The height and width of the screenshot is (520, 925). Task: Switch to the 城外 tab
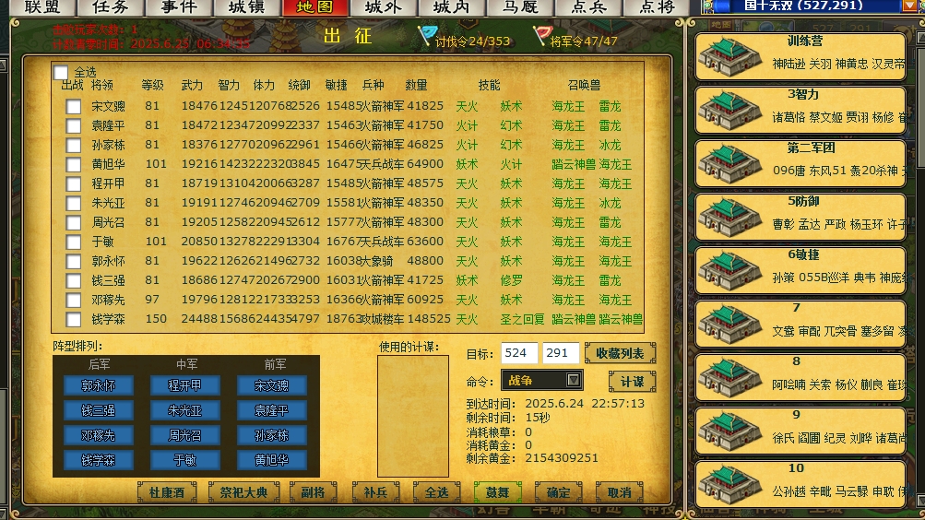click(383, 7)
